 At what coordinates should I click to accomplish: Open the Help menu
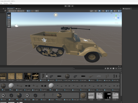(x=11, y=3)
